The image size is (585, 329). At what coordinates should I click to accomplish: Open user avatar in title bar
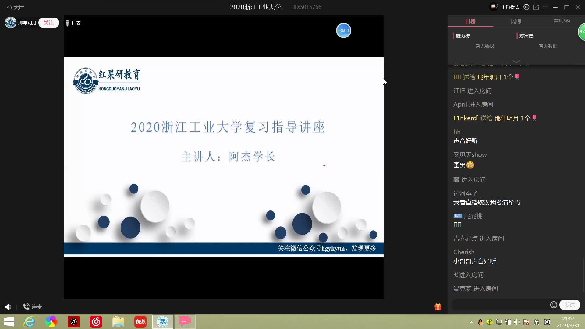point(494,7)
